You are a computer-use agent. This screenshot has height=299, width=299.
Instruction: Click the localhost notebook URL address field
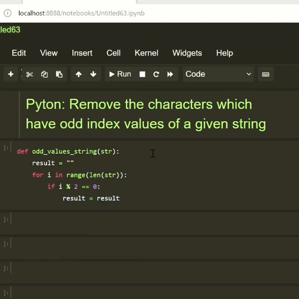pos(81,13)
